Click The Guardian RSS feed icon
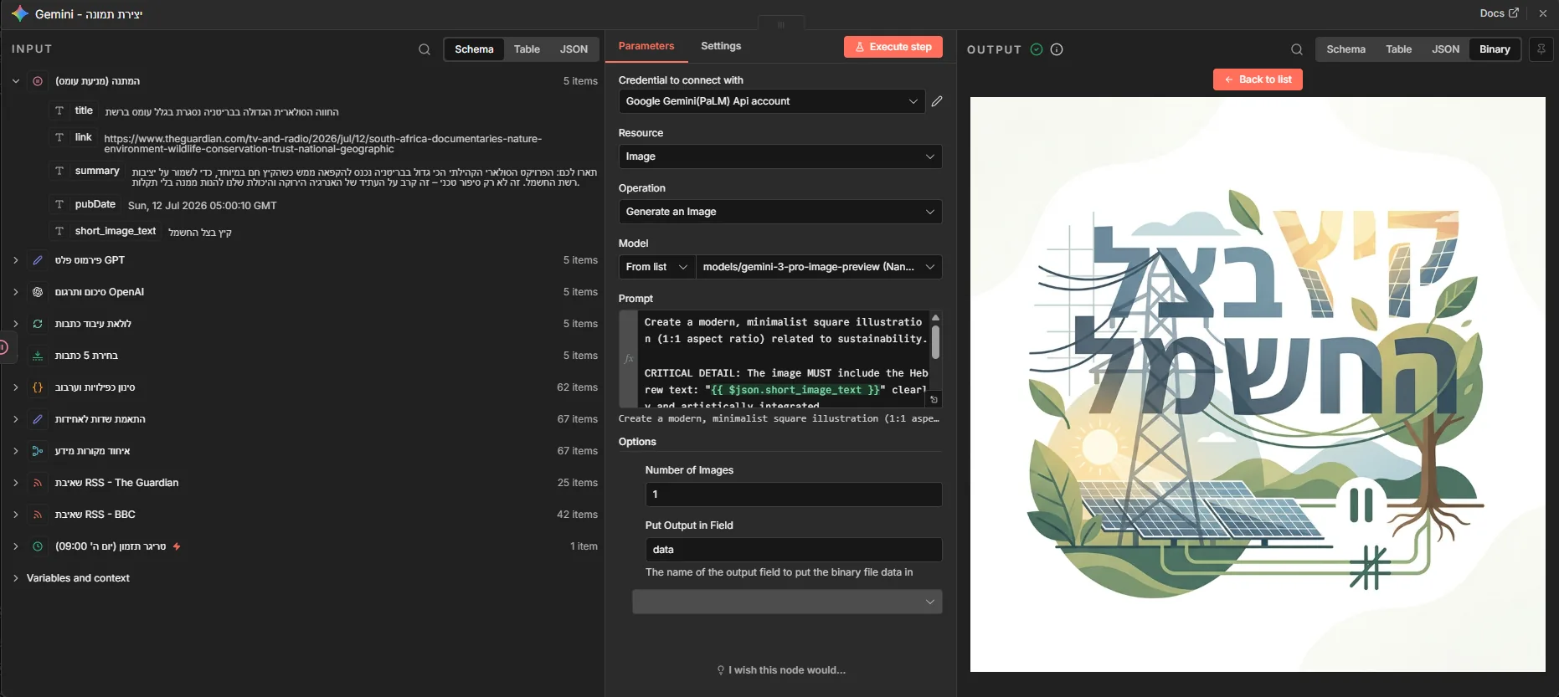The image size is (1559, 697). click(x=38, y=483)
